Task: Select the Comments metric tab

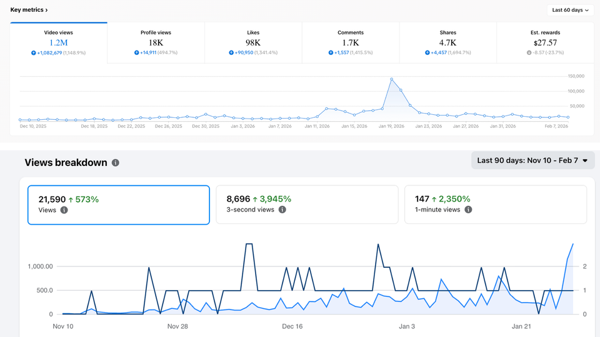Action: (350, 42)
